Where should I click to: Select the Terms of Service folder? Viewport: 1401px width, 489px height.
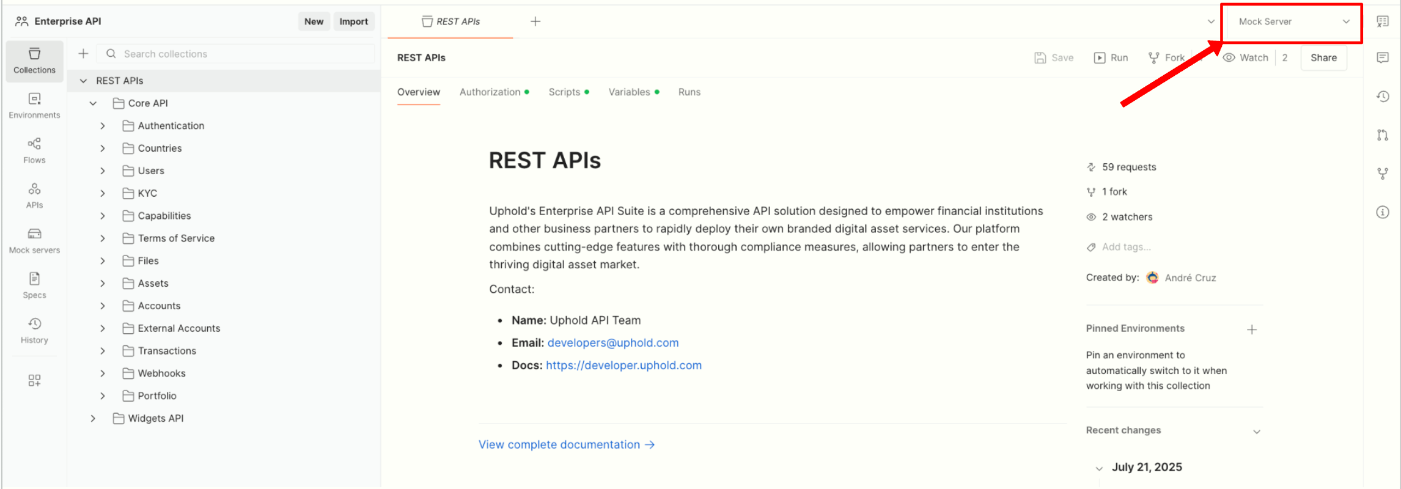pos(176,238)
